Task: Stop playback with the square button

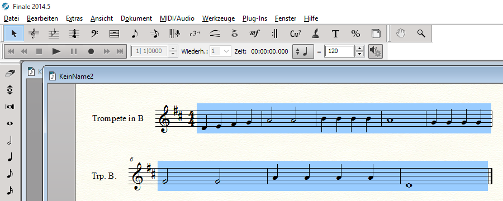Action: point(39,51)
